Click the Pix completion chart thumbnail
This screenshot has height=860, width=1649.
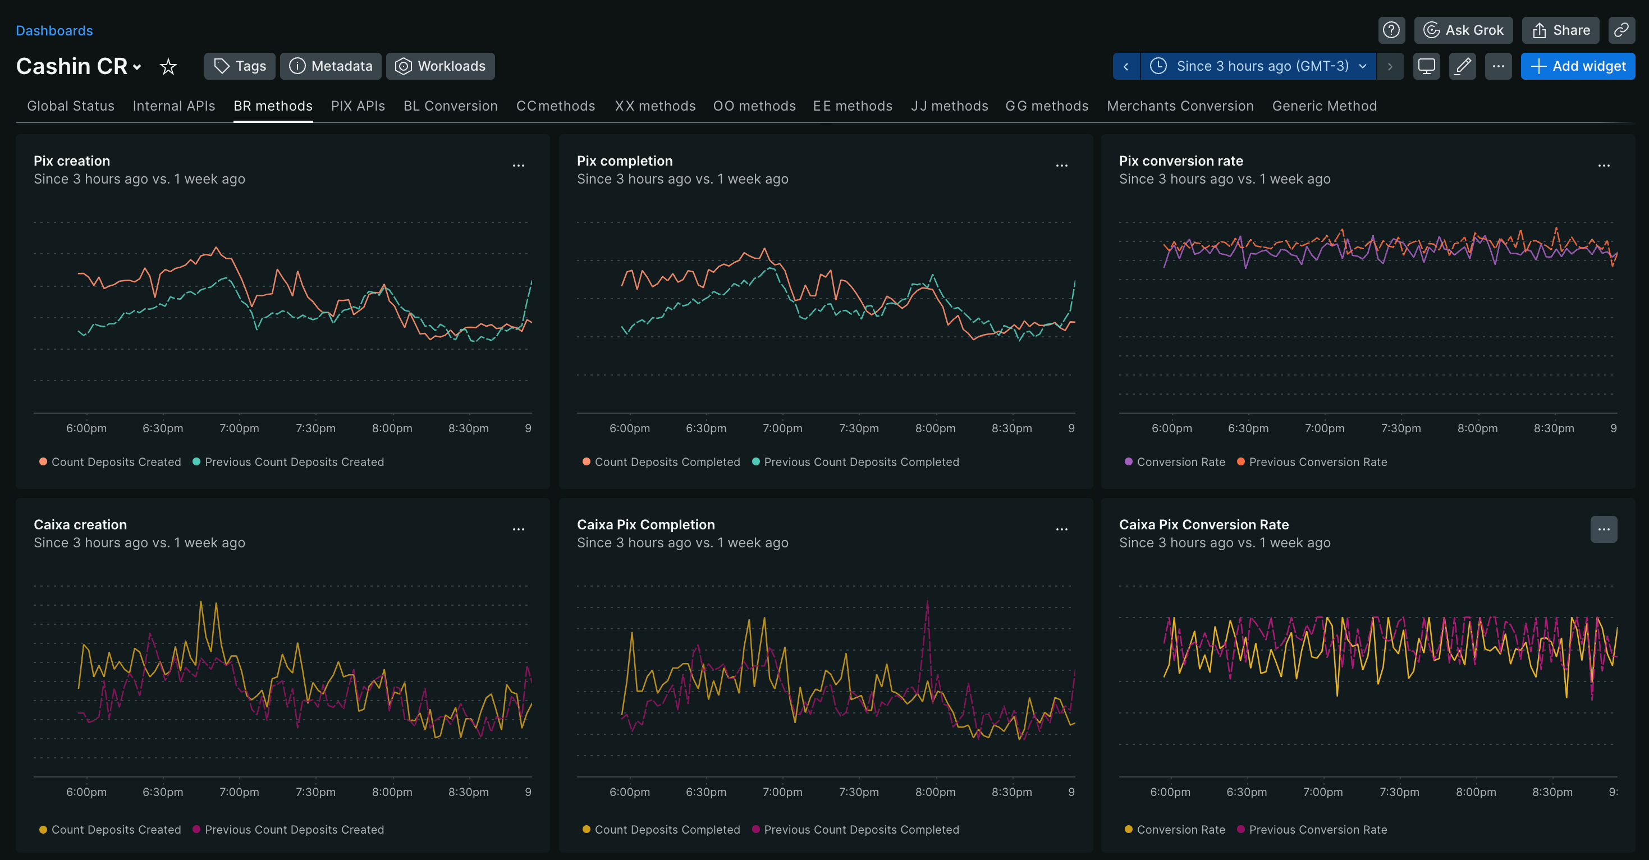[x=825, y=309]
